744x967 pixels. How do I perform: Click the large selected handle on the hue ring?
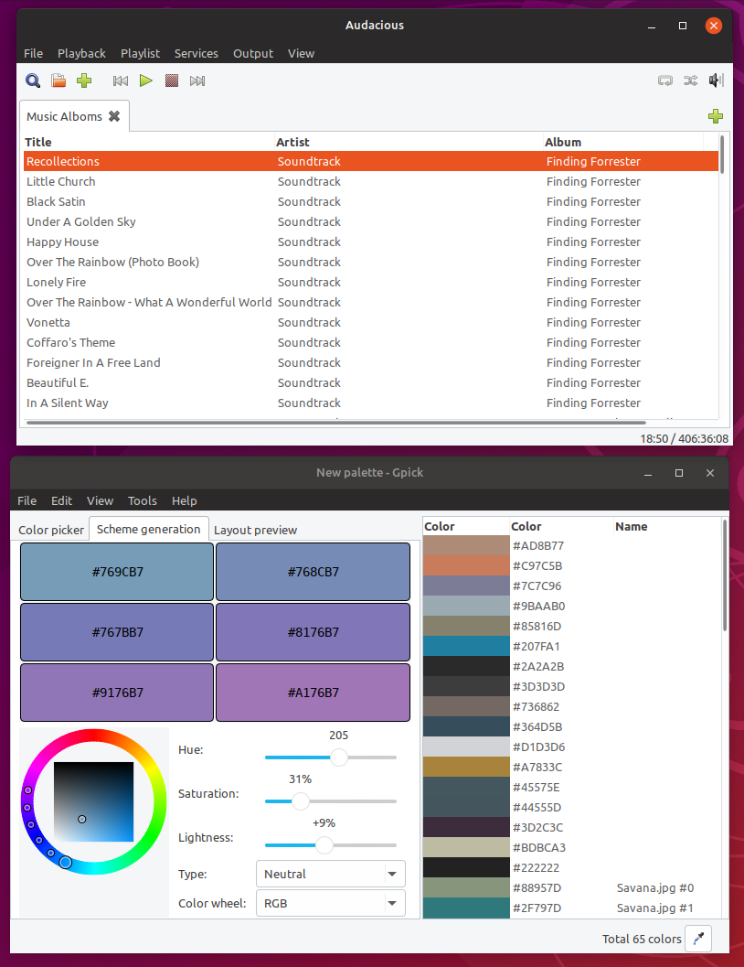[65, 862]
